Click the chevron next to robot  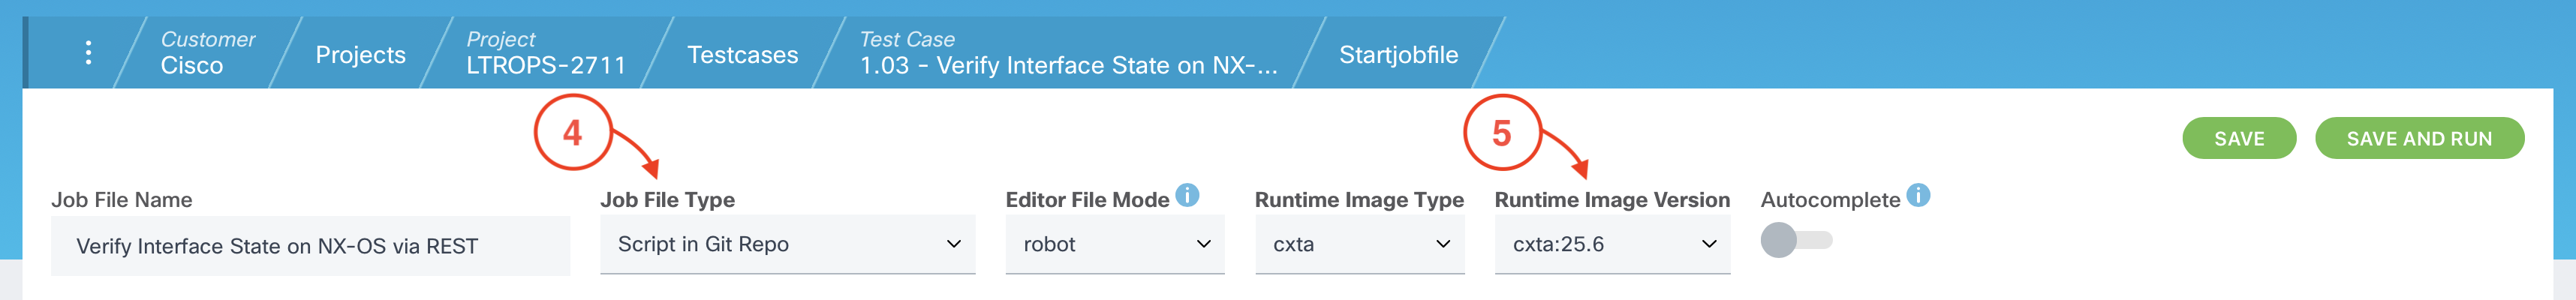(1203, 244)
